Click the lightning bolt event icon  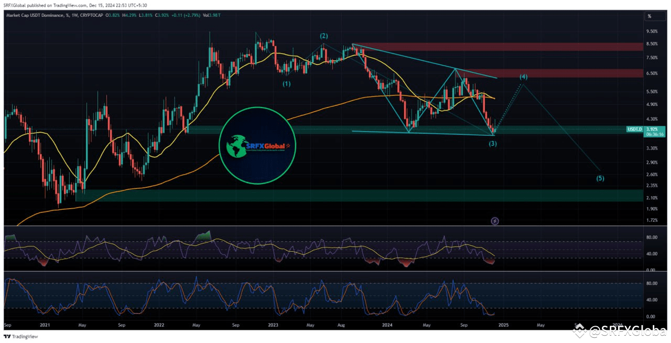pos(495,221)
